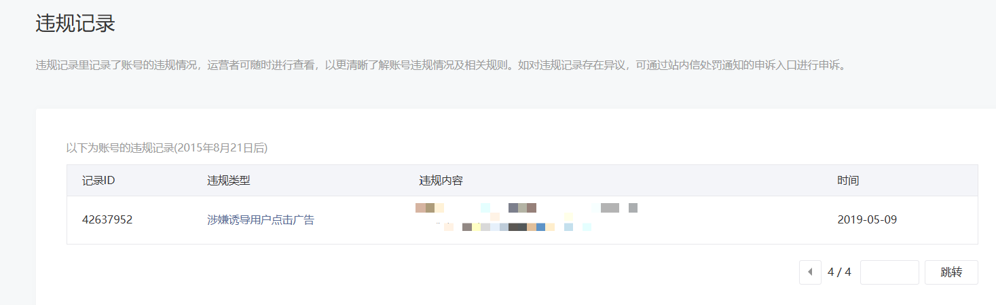Screen dimensions: 996x305
Task: Click the 记录ID column header
Action: tap(98, 181)
